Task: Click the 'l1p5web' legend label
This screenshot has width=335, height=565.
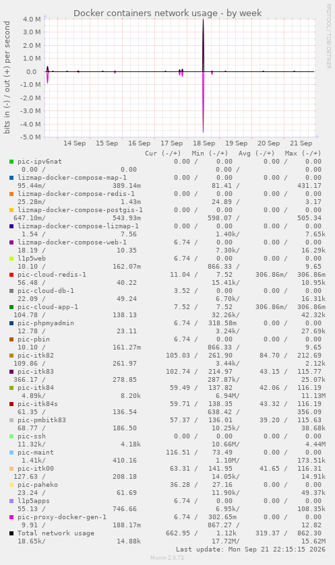Action: (32, 259)
